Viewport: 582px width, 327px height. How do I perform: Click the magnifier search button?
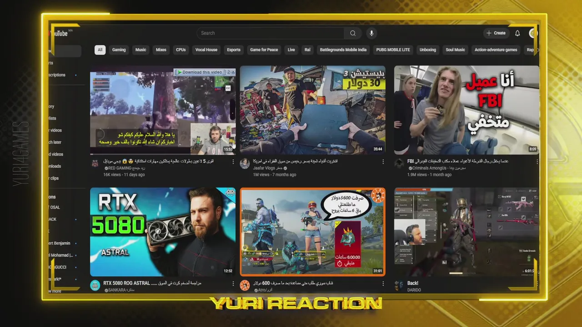[353, 33]
